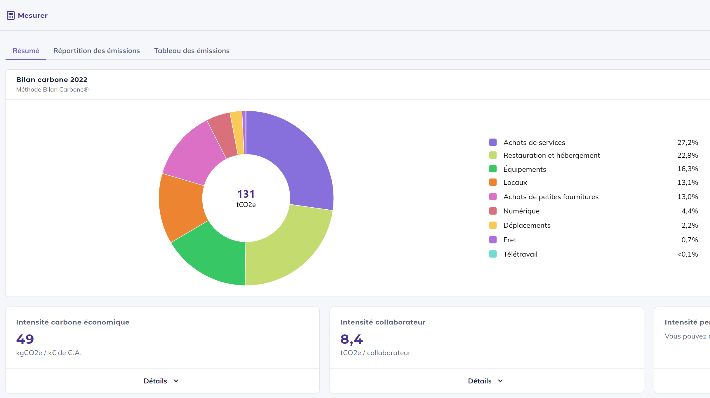The width and height of the screenshot is (710, 398).
Task: Click Déplacements yellow legend square
Action: (x=493, y=225)
